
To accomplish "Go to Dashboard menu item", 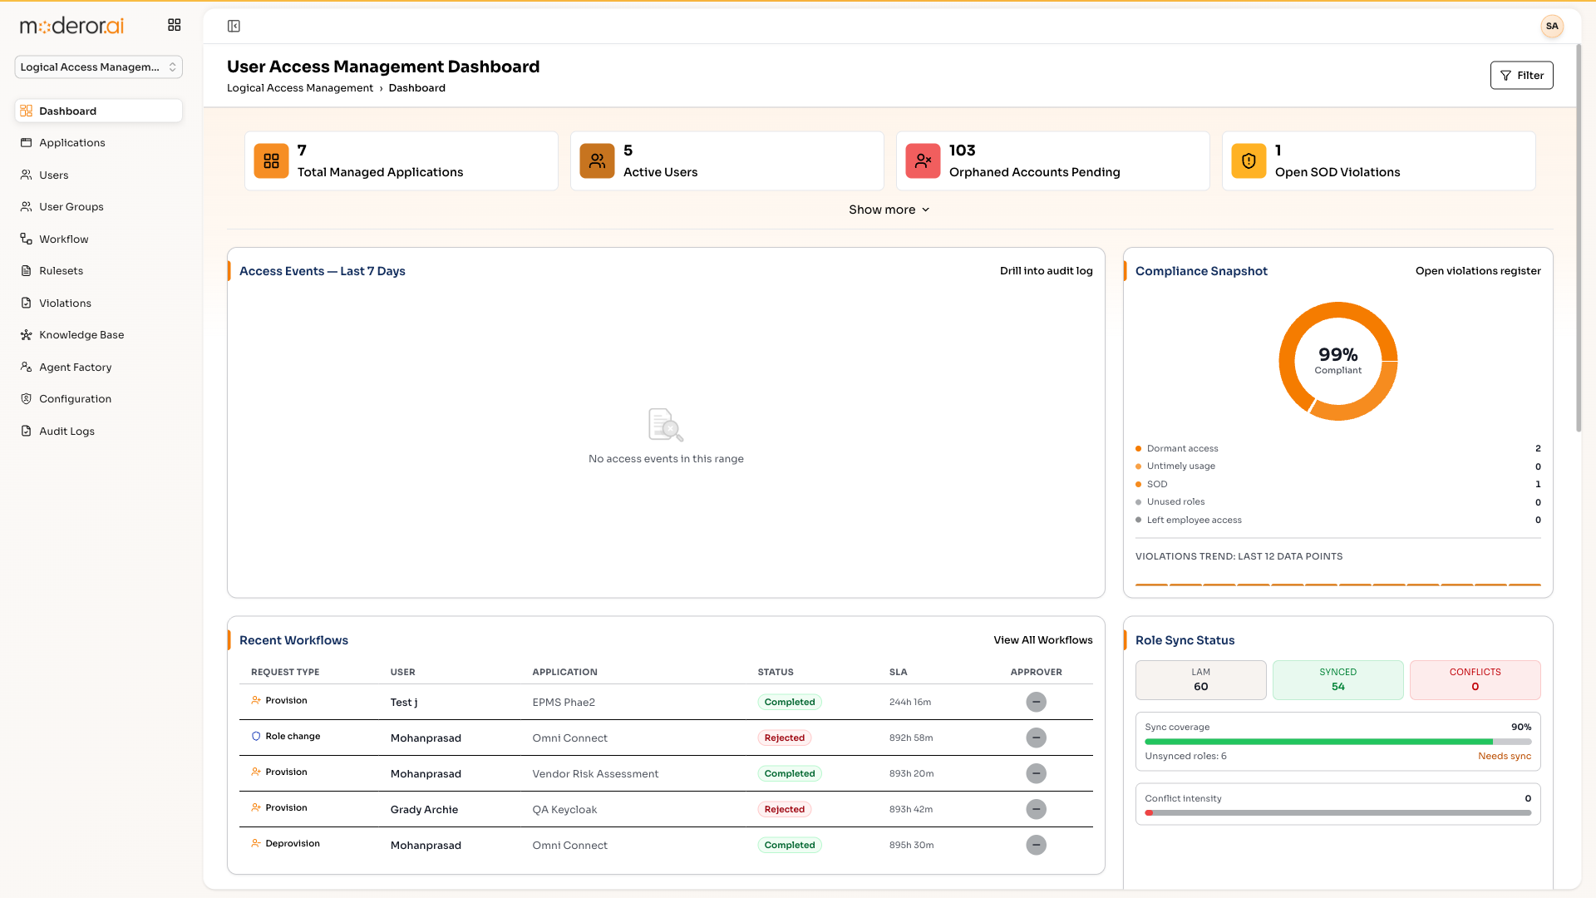I will 98,111.
